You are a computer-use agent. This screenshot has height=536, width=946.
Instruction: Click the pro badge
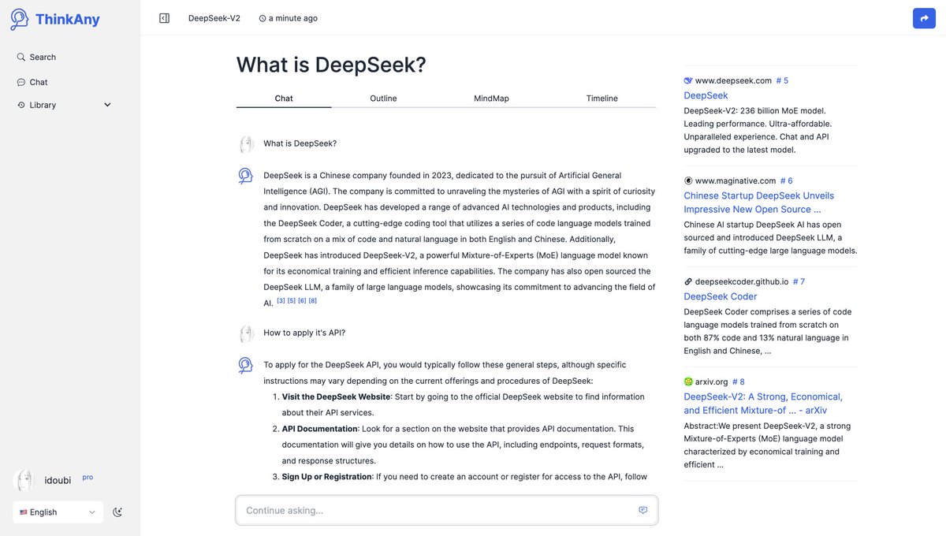[x=88, y=477]
